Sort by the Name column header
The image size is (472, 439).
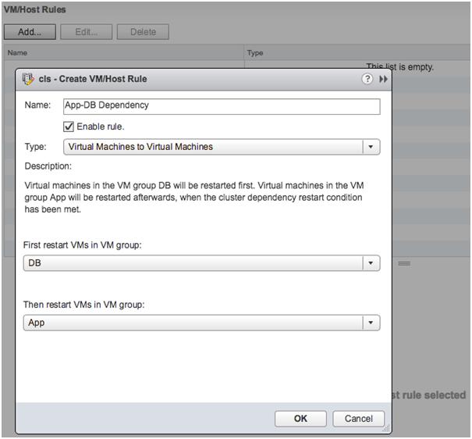point(124,53)
